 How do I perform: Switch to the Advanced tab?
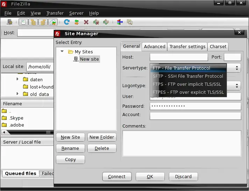(x=155, y=47)
